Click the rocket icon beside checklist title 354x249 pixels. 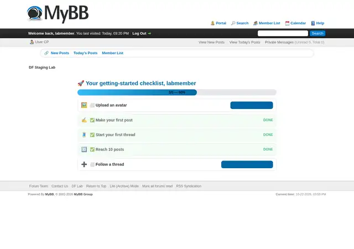81,83
